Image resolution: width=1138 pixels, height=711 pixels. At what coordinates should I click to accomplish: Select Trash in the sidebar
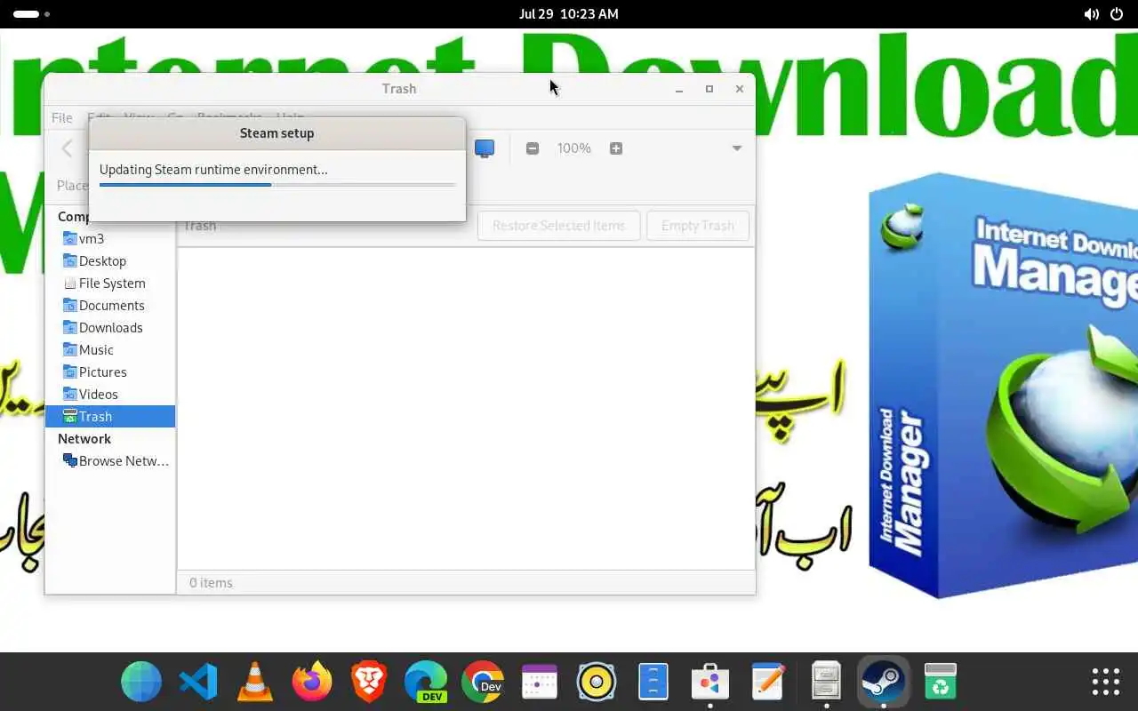click(110, 416)
